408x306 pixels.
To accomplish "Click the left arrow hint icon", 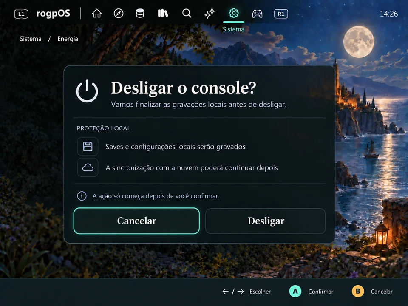I will [226, 292].
